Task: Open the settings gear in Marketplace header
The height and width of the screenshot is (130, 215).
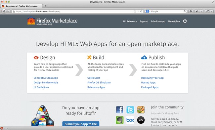Action: 185,21
